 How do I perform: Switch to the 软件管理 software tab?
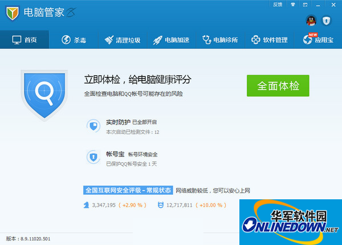click(270, 40)
